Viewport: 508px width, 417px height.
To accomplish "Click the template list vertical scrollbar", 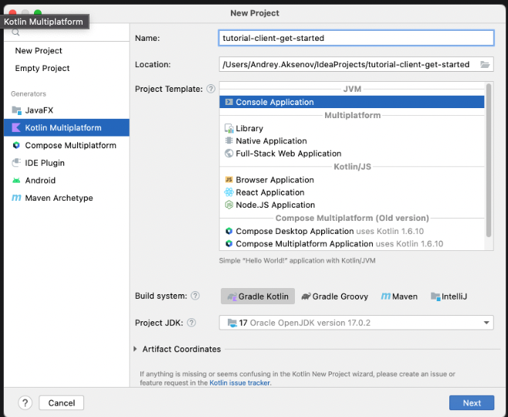I will (x=489, y=161).
